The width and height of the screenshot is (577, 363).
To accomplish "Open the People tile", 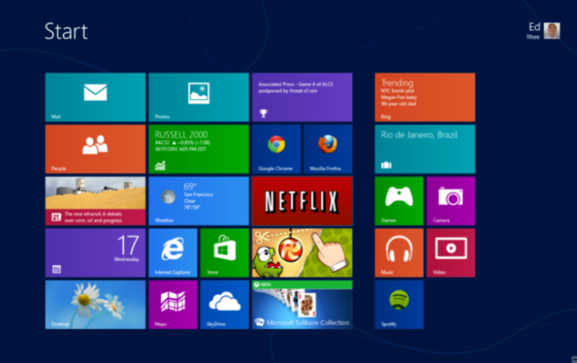I will (x=95, y=149).
